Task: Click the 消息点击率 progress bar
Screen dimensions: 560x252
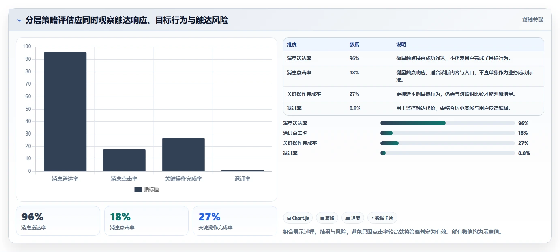Action: pyautogui.click(x=448, y=133)
